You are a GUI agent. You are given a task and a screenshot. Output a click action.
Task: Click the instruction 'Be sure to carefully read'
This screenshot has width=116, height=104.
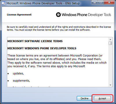pyautogui.click(x=59, y=28)
